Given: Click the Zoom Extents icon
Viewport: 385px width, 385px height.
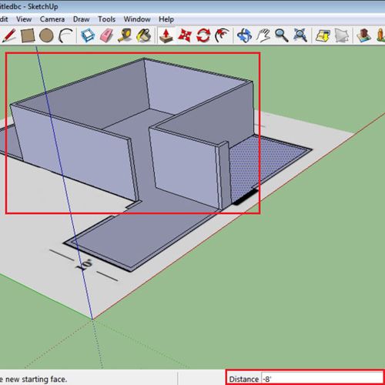Looking at the screenshot, I should coord(300,35).
